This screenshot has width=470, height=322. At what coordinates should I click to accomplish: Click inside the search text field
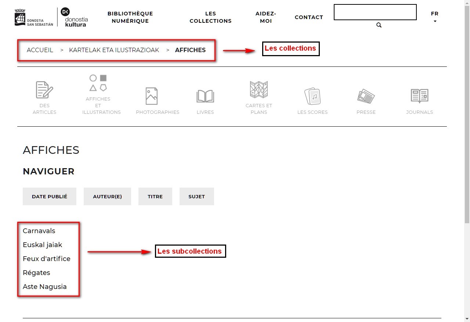coord(375,12)
